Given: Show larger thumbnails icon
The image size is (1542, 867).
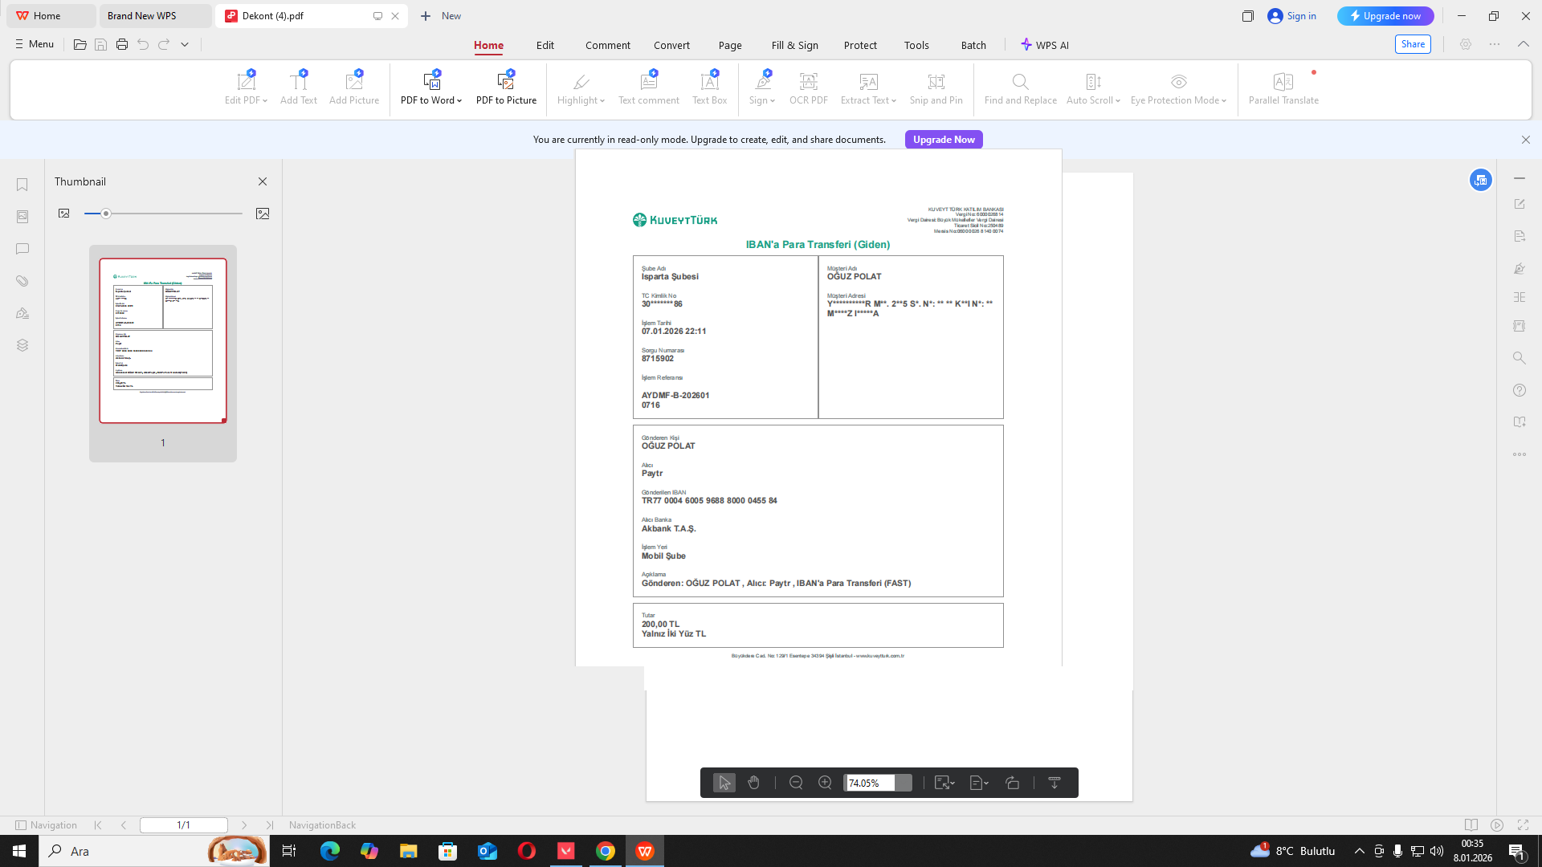Looking at the screenshot, I should [263, 214].
